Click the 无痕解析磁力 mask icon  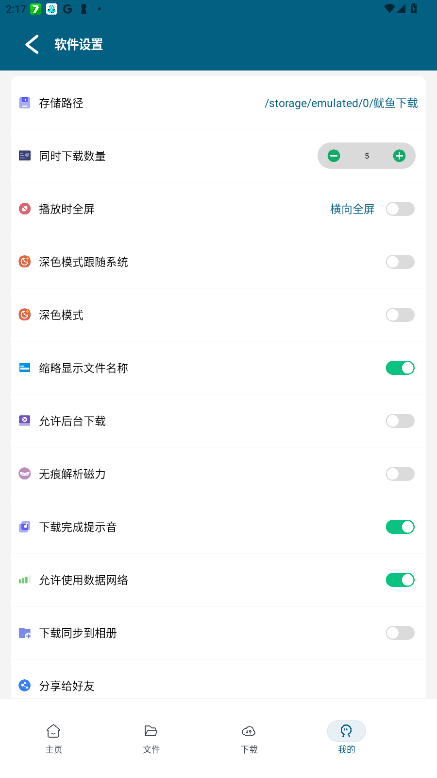(x=25, y=474)
